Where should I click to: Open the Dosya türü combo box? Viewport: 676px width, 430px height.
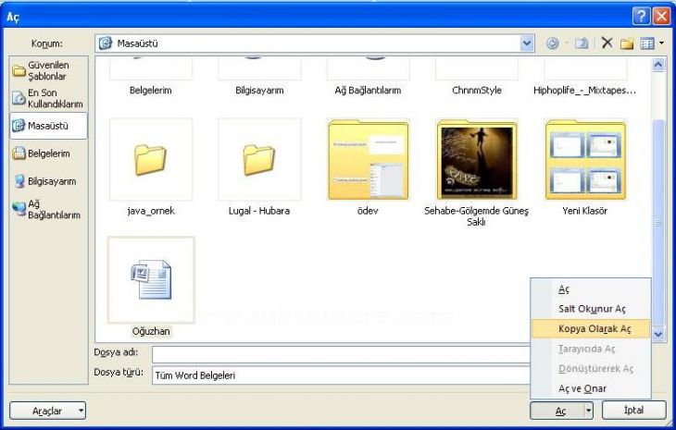coord(341,375)
